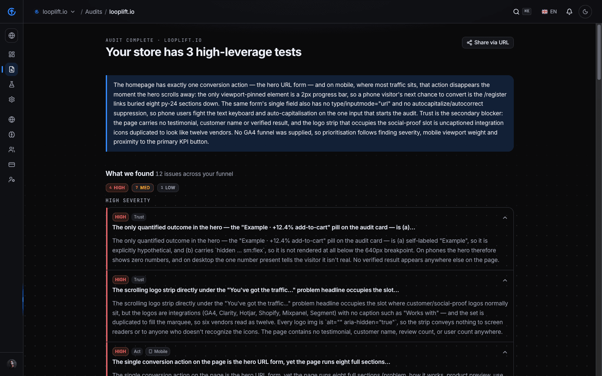Click the Share via URL button
Viewport: 602px width, 376px height.
click(x=488, y=43)
